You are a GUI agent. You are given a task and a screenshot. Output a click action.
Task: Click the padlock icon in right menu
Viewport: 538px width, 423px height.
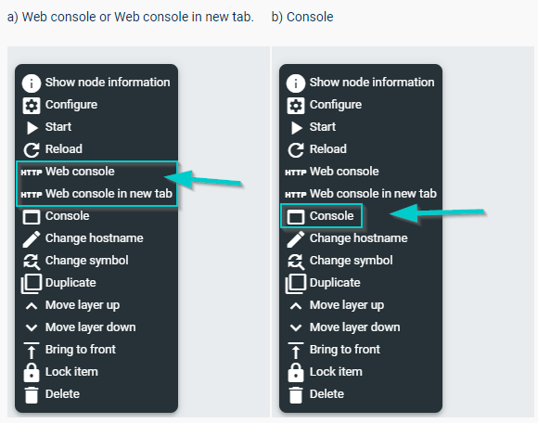[296, 373]
